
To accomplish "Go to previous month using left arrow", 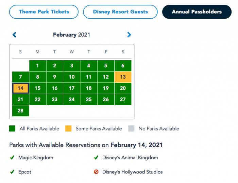I will coord(14,35).
